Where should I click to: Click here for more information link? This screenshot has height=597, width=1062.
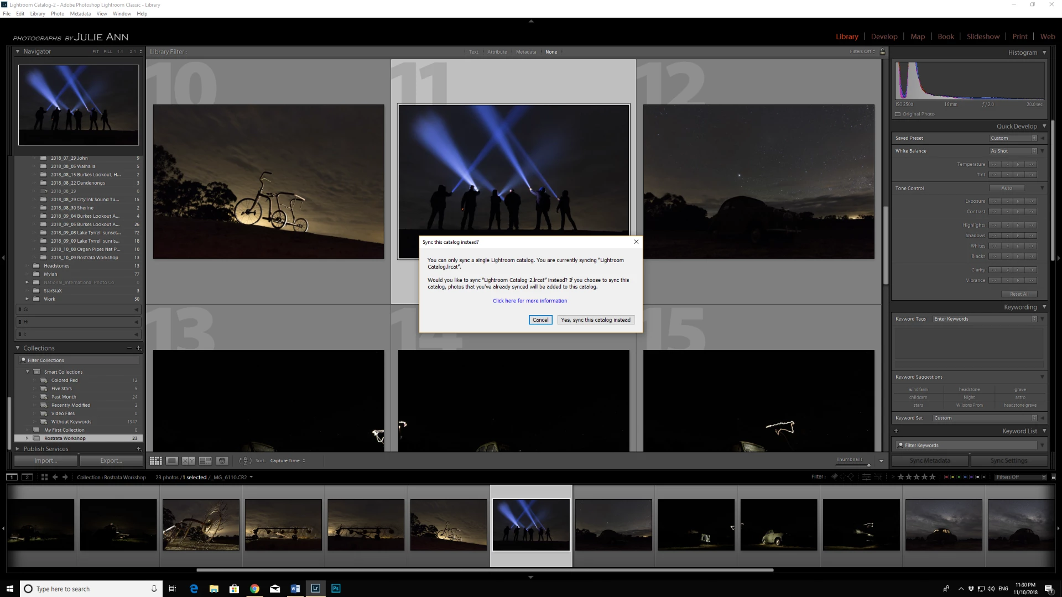(530, 301)
